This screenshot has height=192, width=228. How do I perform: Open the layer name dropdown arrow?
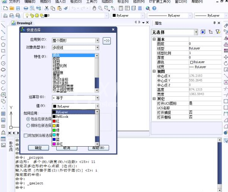(107, 16)
